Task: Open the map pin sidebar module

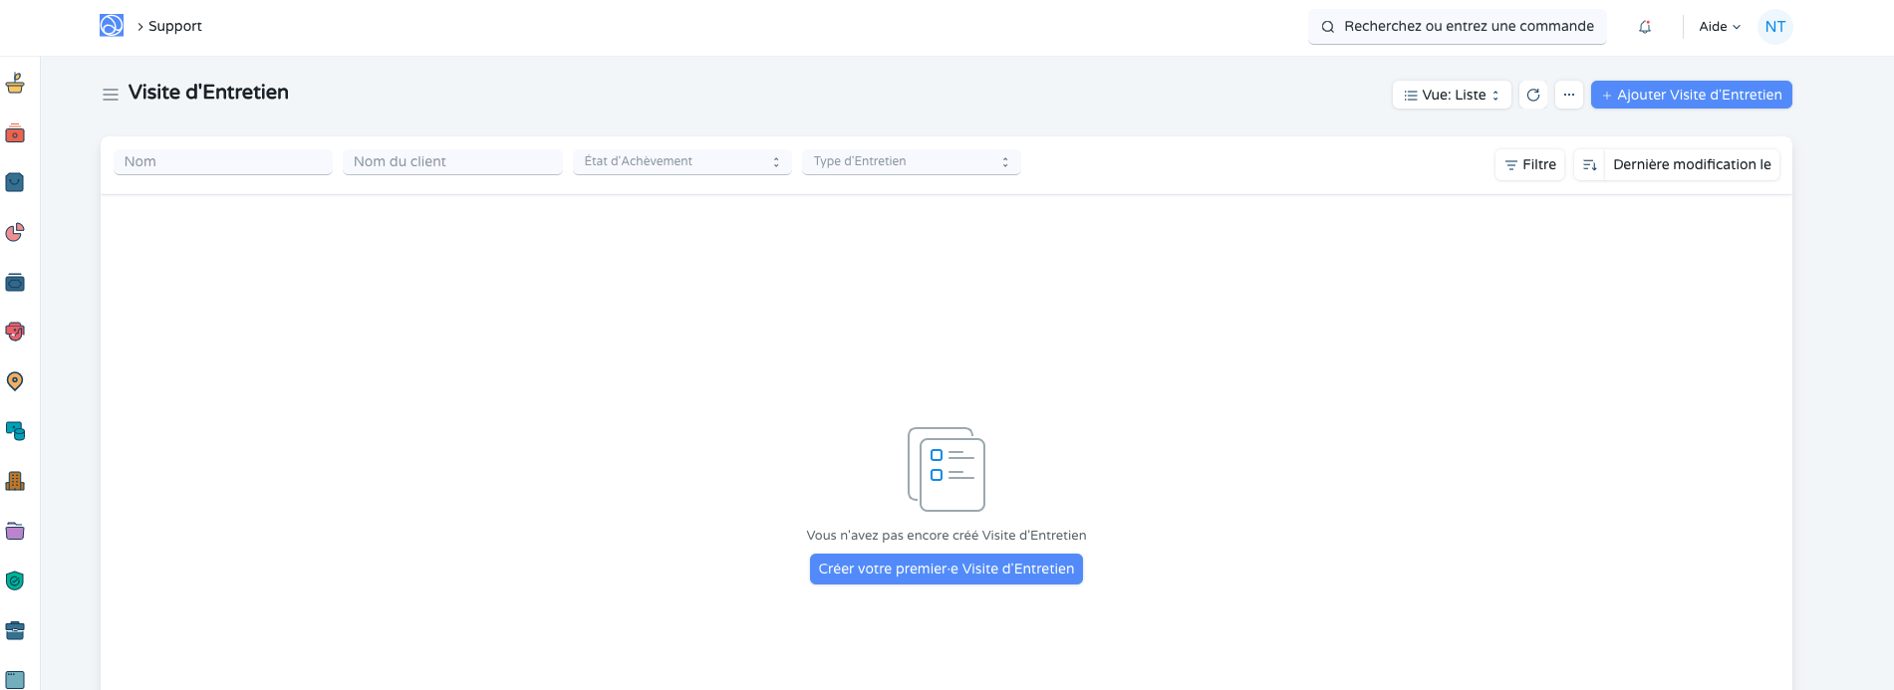Action: pos(15,381)
